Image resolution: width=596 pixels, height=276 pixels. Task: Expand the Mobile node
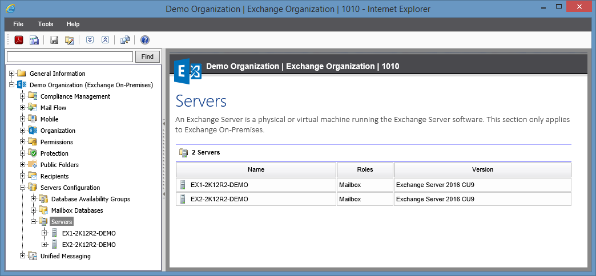(22, 119)
